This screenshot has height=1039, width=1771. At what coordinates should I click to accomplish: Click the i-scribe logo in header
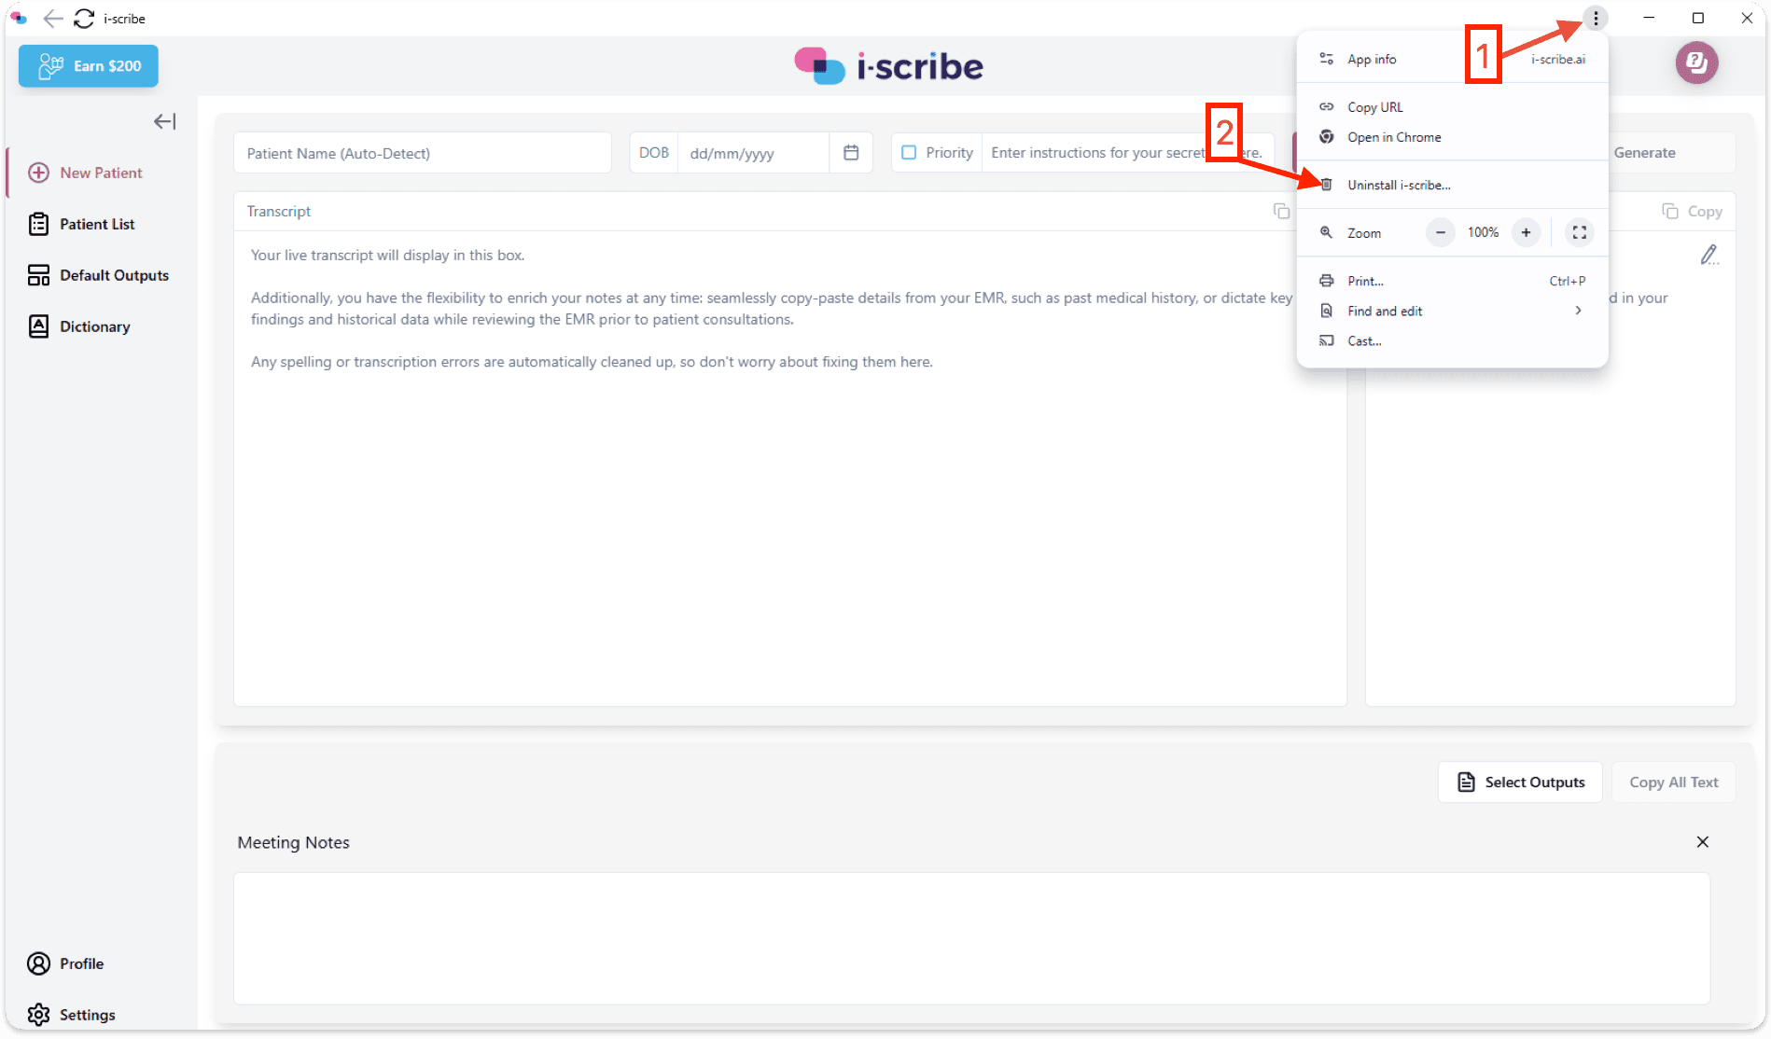pos(888,66)
